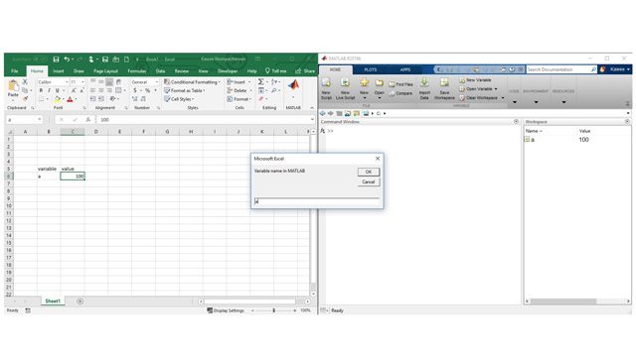Click the Excel zoom slider
This screenshot has width=636, height=357.
[274, 310]
